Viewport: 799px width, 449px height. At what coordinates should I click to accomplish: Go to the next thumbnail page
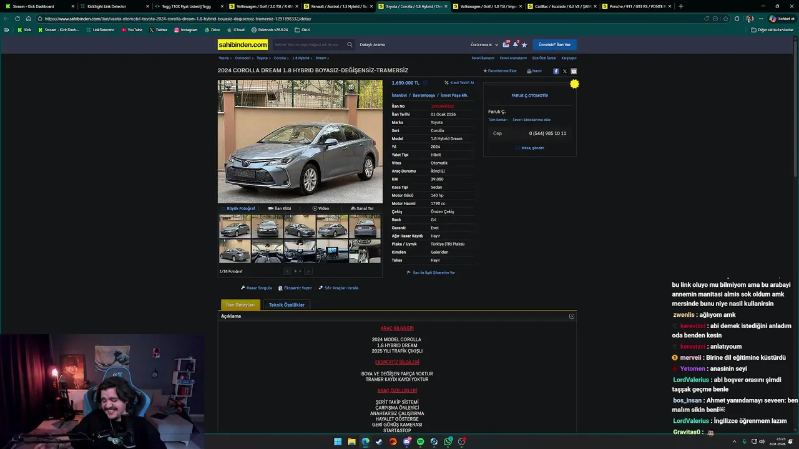pyautogui.click(x=308, y=271)
